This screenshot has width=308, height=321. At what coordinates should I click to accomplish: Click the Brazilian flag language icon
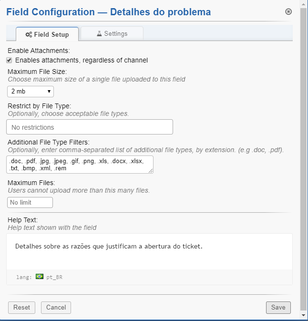(40, 276)
